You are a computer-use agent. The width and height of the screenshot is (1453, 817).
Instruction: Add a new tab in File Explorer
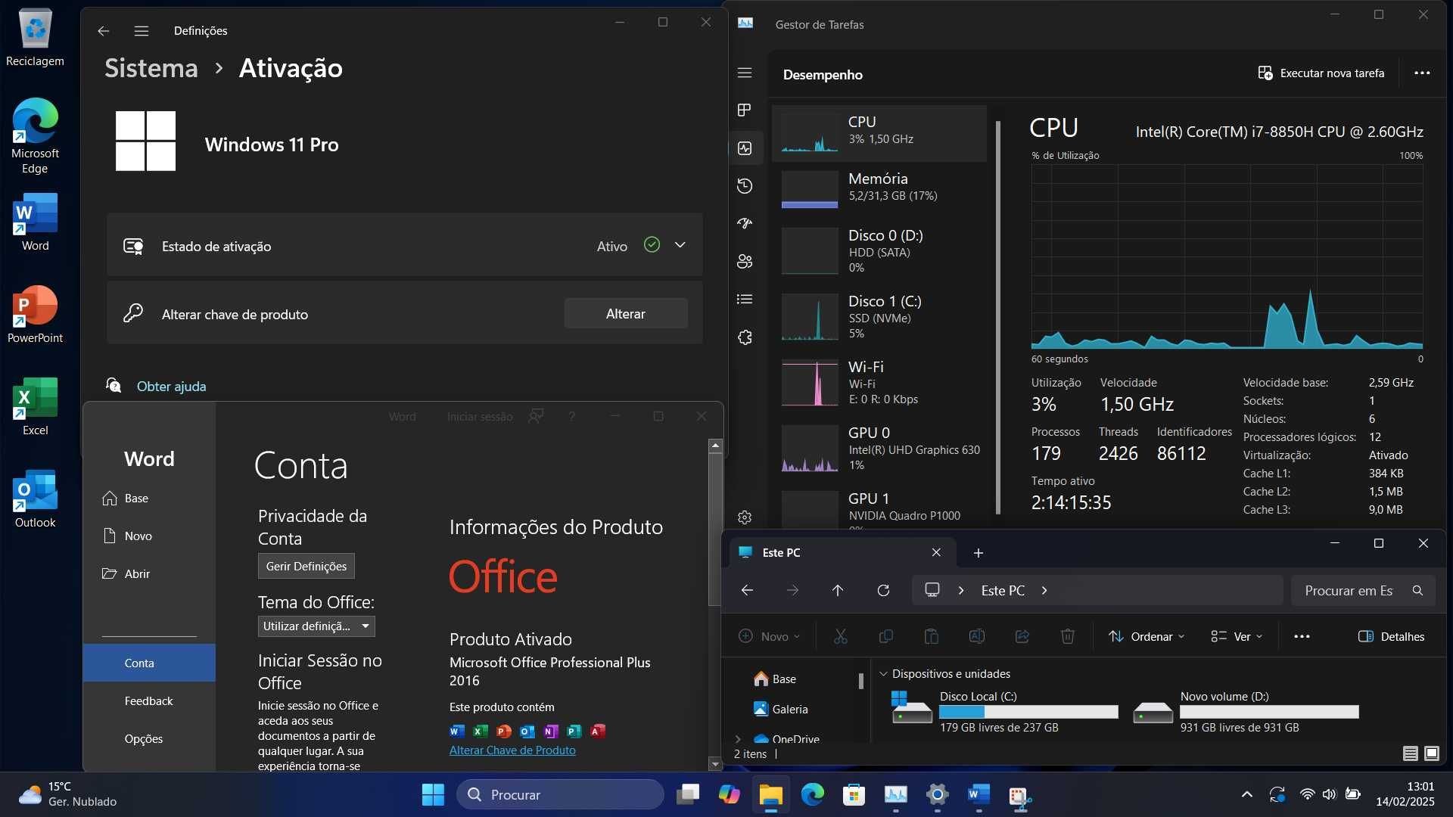click(978, 554)
